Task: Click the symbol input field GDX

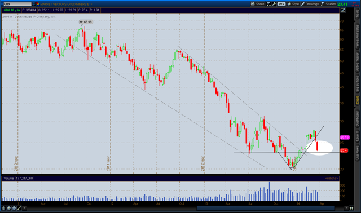Action: (17, 4)
